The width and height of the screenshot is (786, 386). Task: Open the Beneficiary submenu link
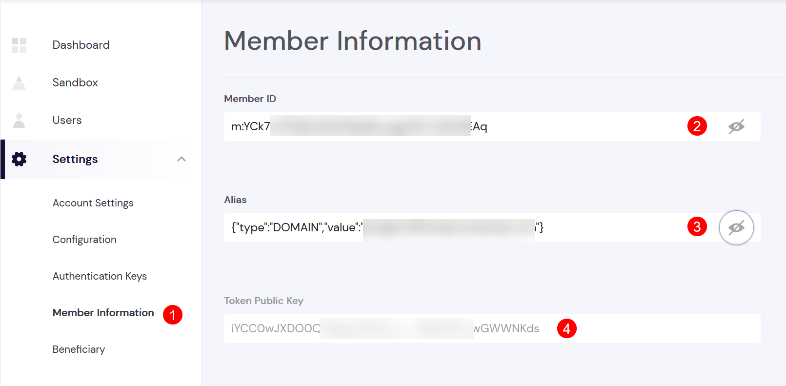click(x=79, y=349)
